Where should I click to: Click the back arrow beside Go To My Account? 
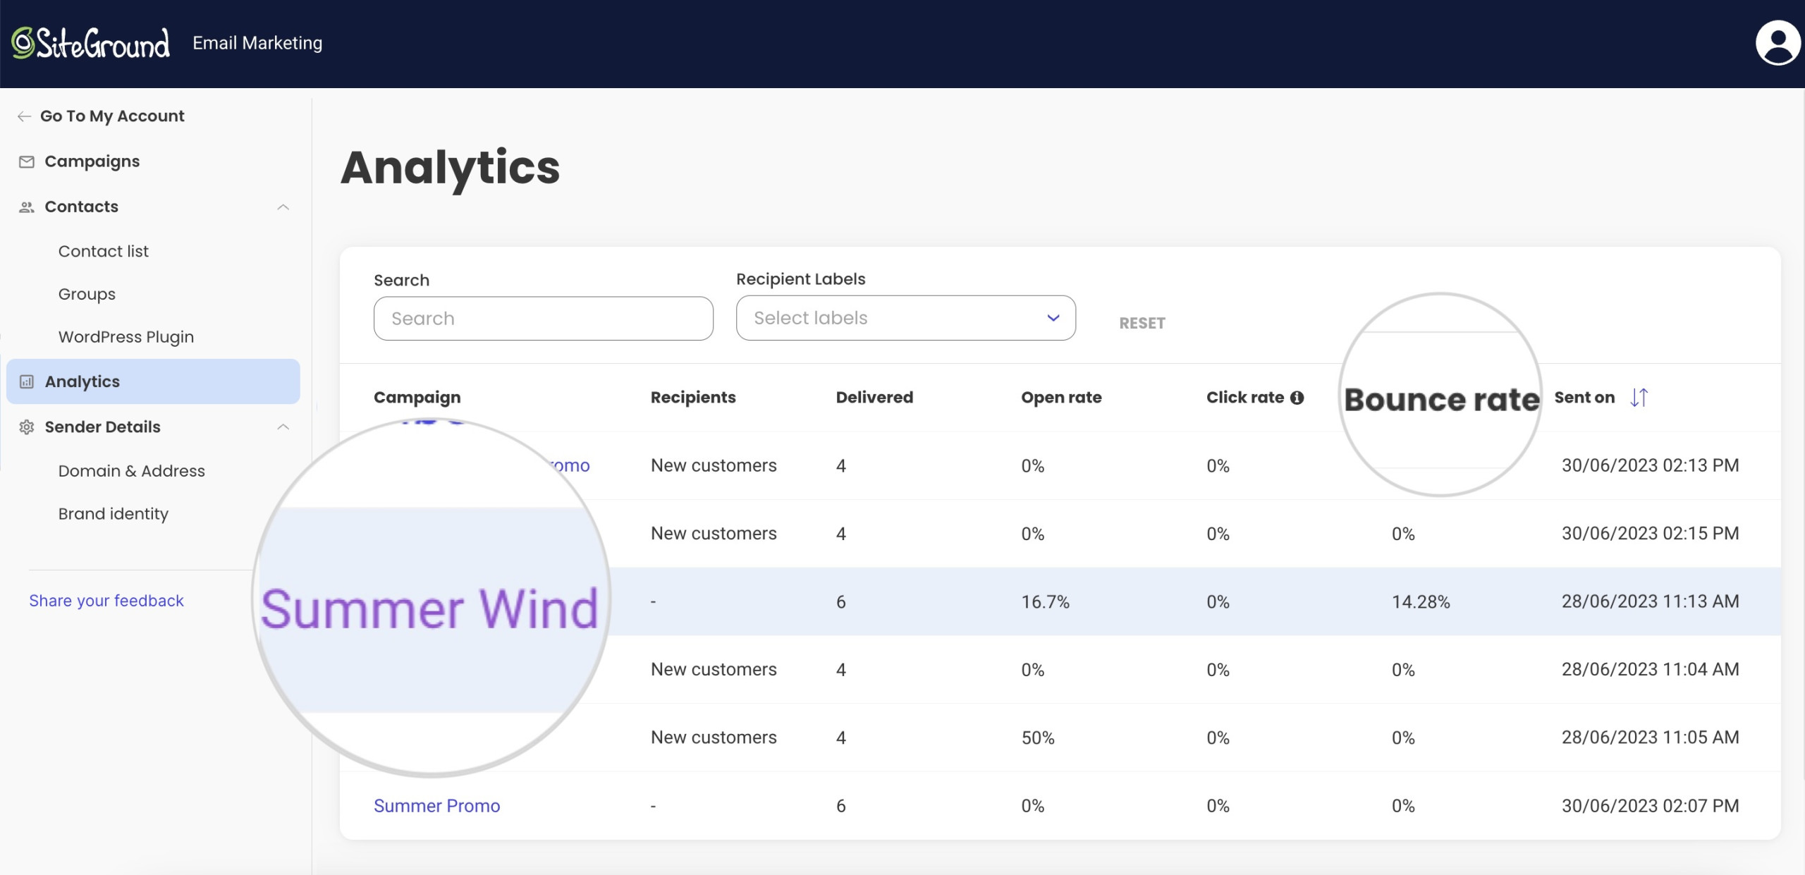pyautogui.click(x=25, y=116)
